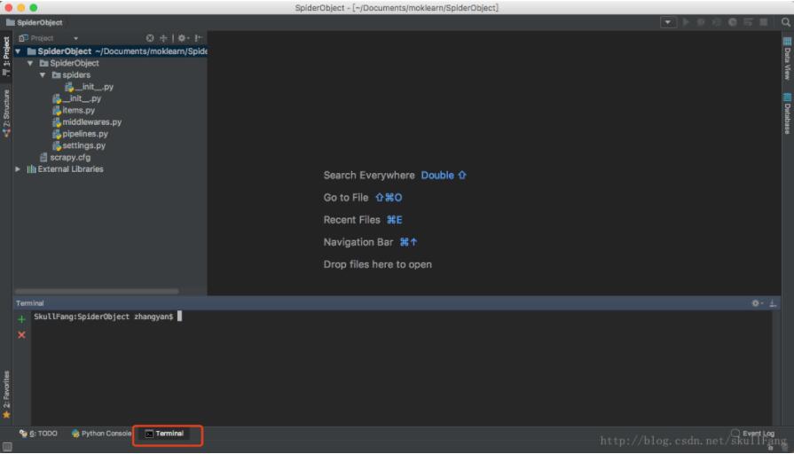Screen dimensions: 794x454
Task: Switch to the Terminal tab at the bottom
Action: (165, 434)
